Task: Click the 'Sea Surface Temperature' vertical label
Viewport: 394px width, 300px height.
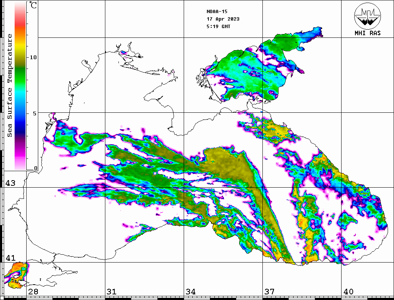Action: click(10, 86)
